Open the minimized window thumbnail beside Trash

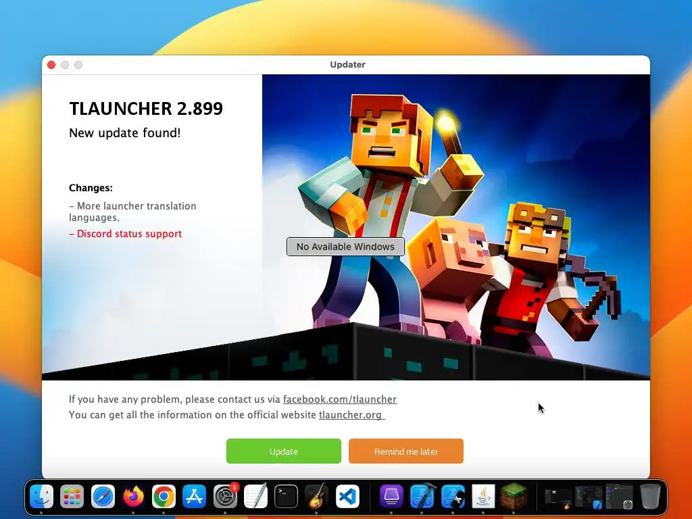point(620,497)
